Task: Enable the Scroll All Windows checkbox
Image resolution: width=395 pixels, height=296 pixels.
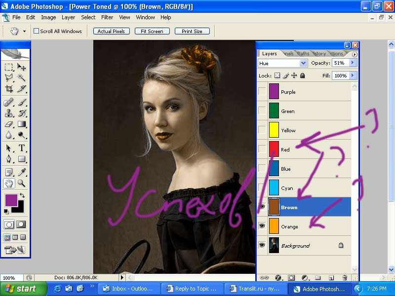Action: (36, 31)
